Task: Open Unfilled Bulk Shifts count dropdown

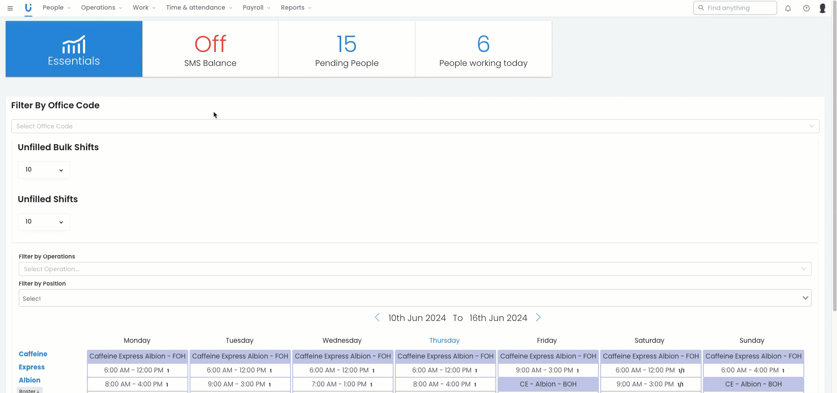Action: pos(44,170)
